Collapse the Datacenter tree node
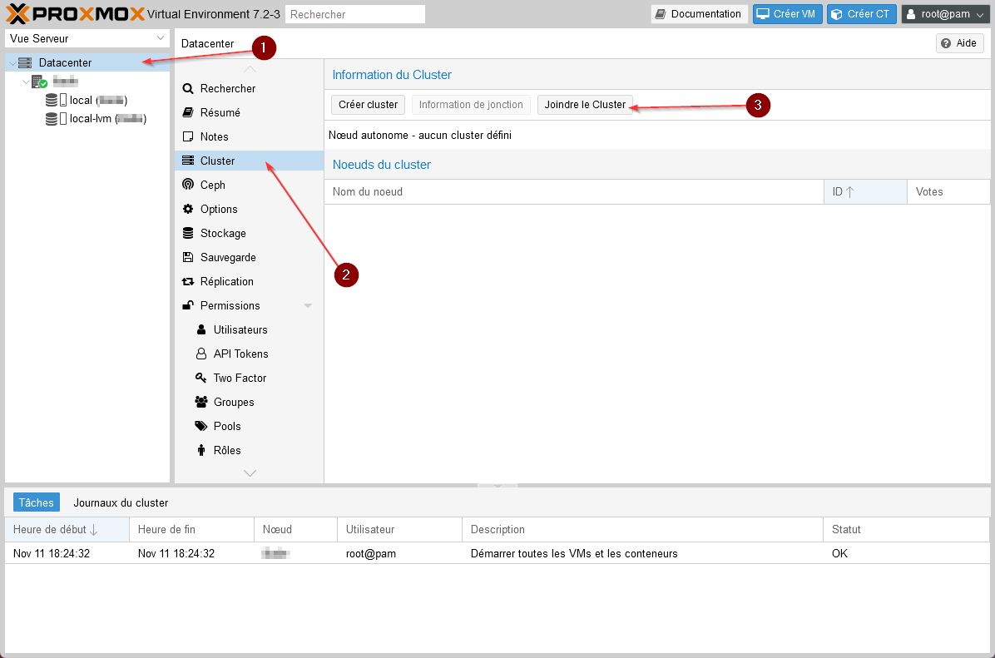 pyautogui.click(x=12, y=63)
